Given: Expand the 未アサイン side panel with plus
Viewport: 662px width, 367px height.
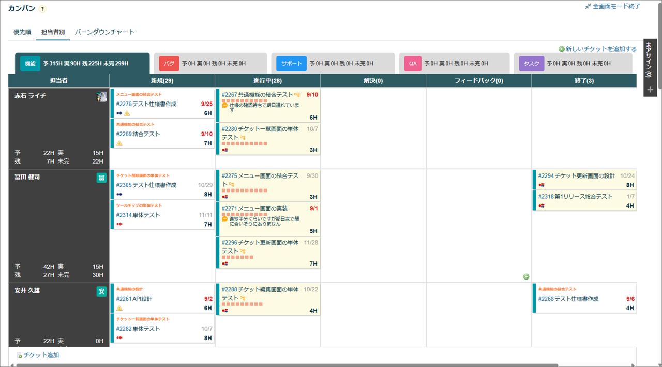Looking at the screenshot, I should tap(650, 90).
